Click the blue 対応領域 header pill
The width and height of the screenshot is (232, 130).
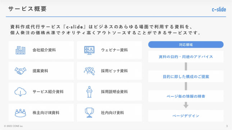point(186,44)
